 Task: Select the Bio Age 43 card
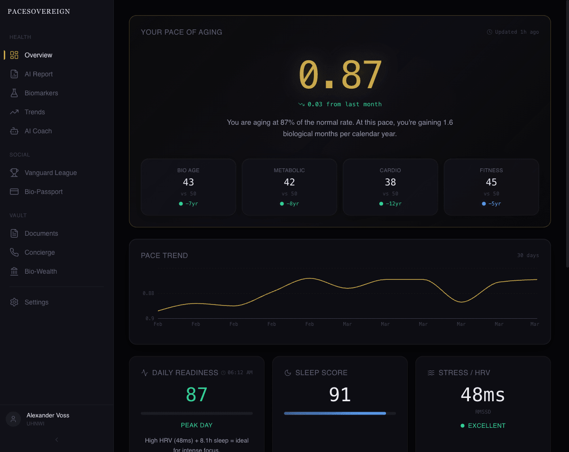(188, 187)
